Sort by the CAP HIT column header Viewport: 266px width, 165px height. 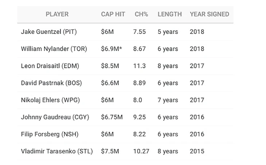[113, 14]
